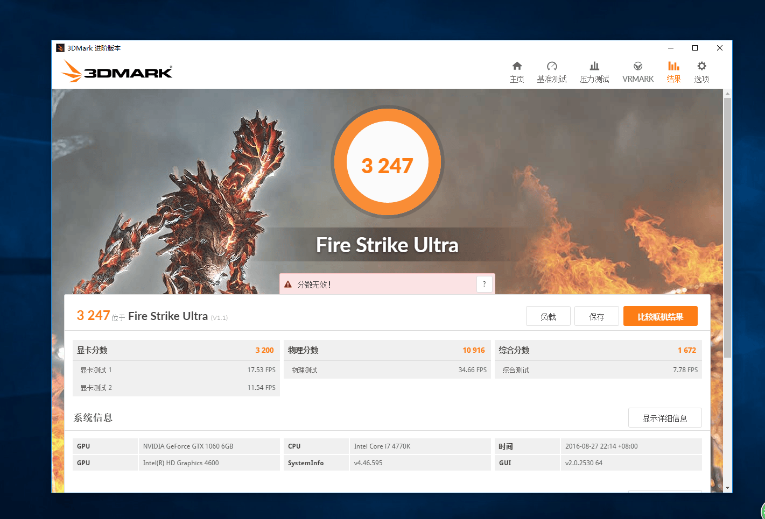Click the 3DMark logo in the header

[117, 71]
